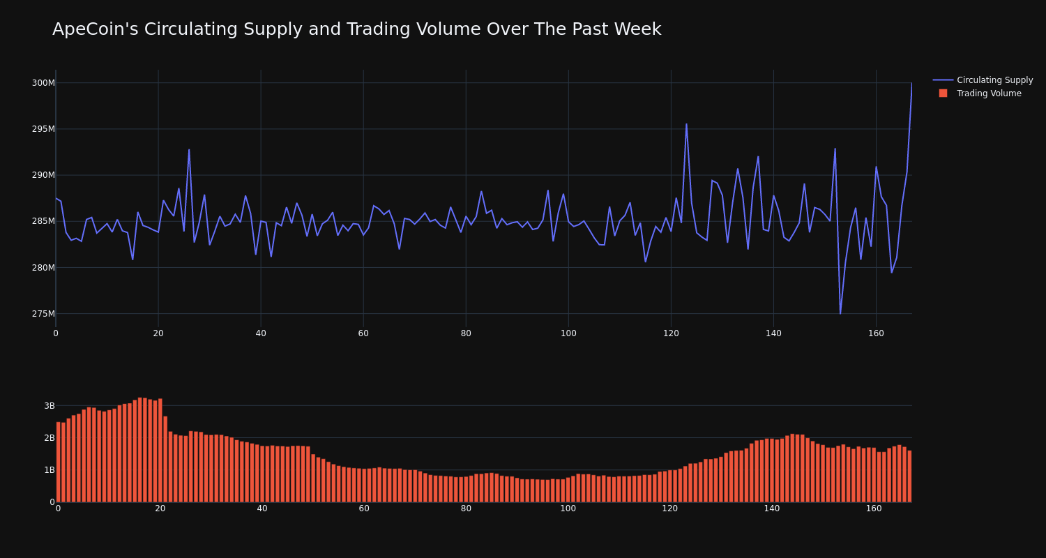Viewport: 1046px width, 558px height.
Task: Click the 1B label on volume axis
Action: click(x=50, y=470)
